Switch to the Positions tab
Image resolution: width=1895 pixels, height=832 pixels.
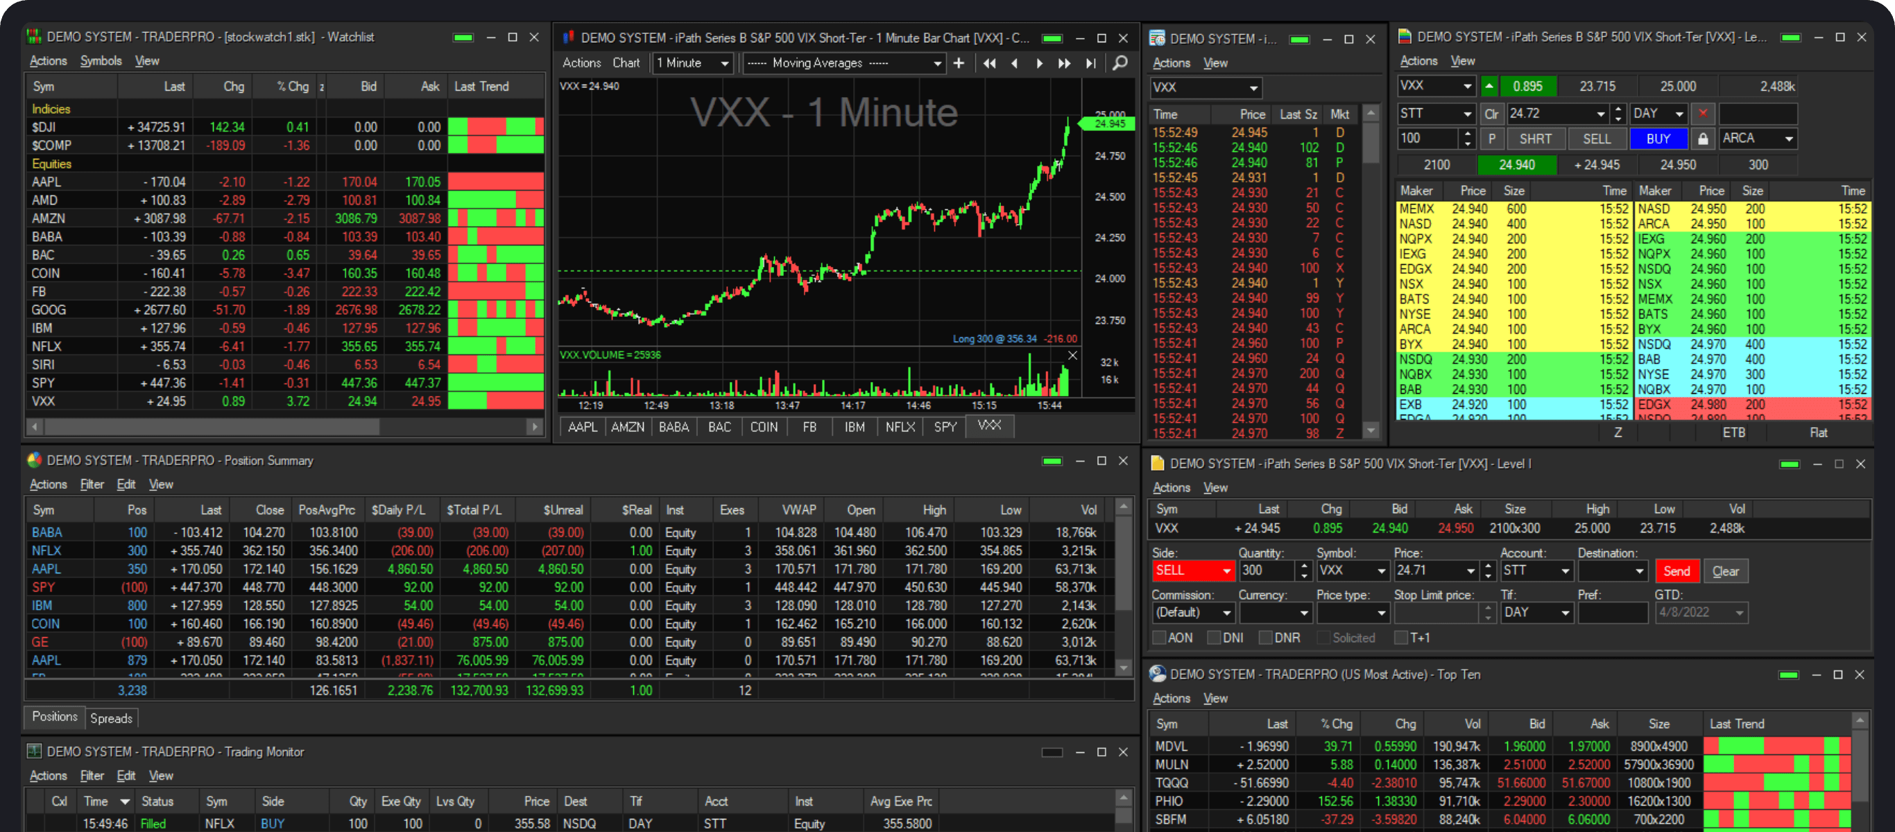coord(54,716)
